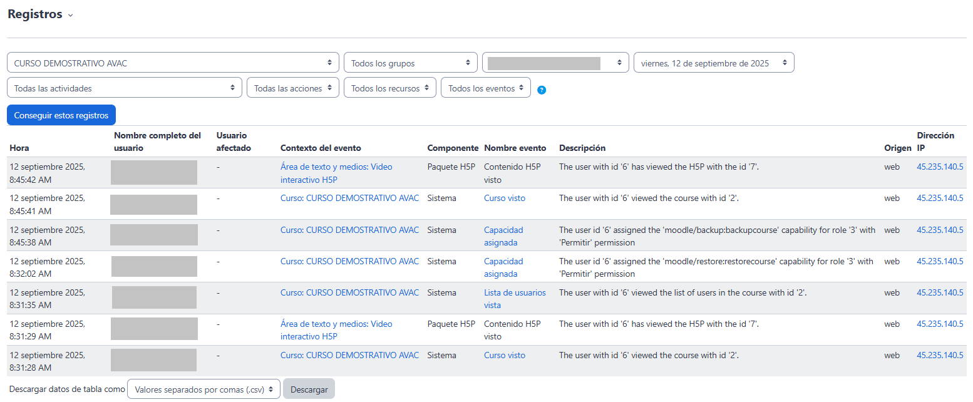
Task: Open the CURSO DEMOSTRATIVO AVAC course dropdown
Action: coord(173,63)
